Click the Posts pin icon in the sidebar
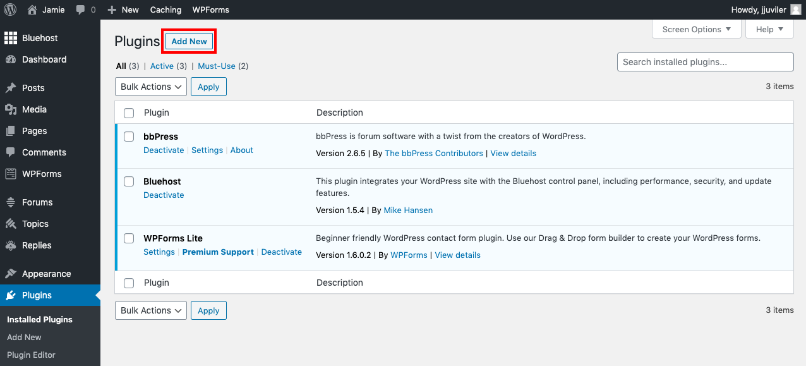 tap(11, 88)
